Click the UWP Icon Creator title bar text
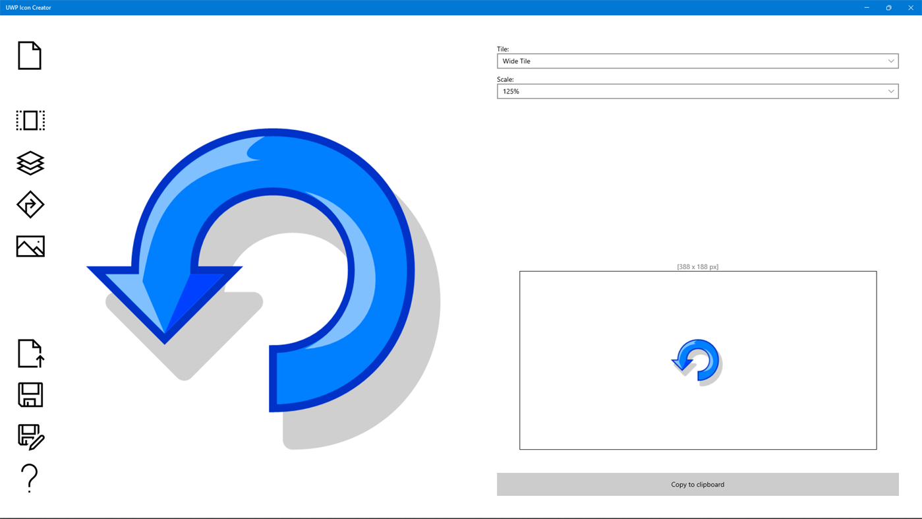Image resolution: width=922 pixels, height=519 pixels. pyautogui.click(x=28, y=6)
